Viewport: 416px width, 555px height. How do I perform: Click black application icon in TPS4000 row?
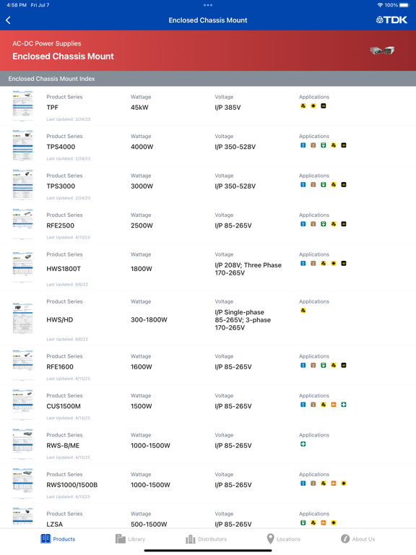344,145
